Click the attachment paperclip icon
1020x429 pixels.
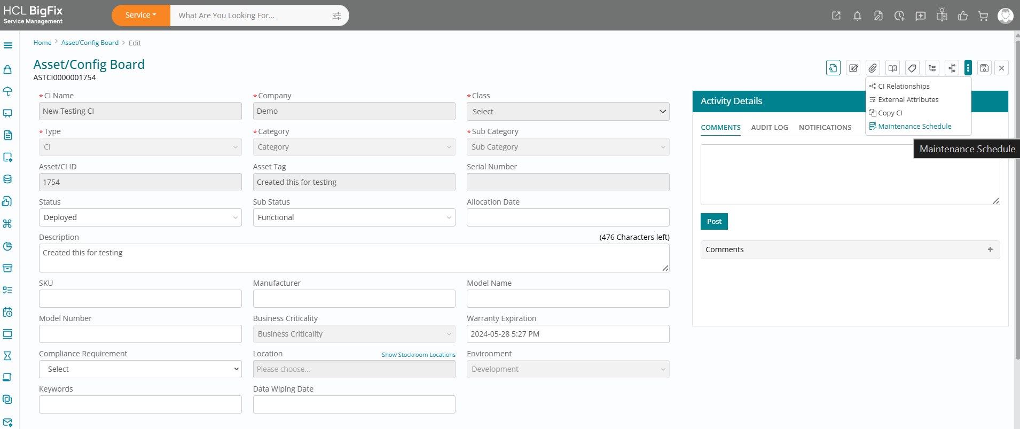(x=872, y=68)
